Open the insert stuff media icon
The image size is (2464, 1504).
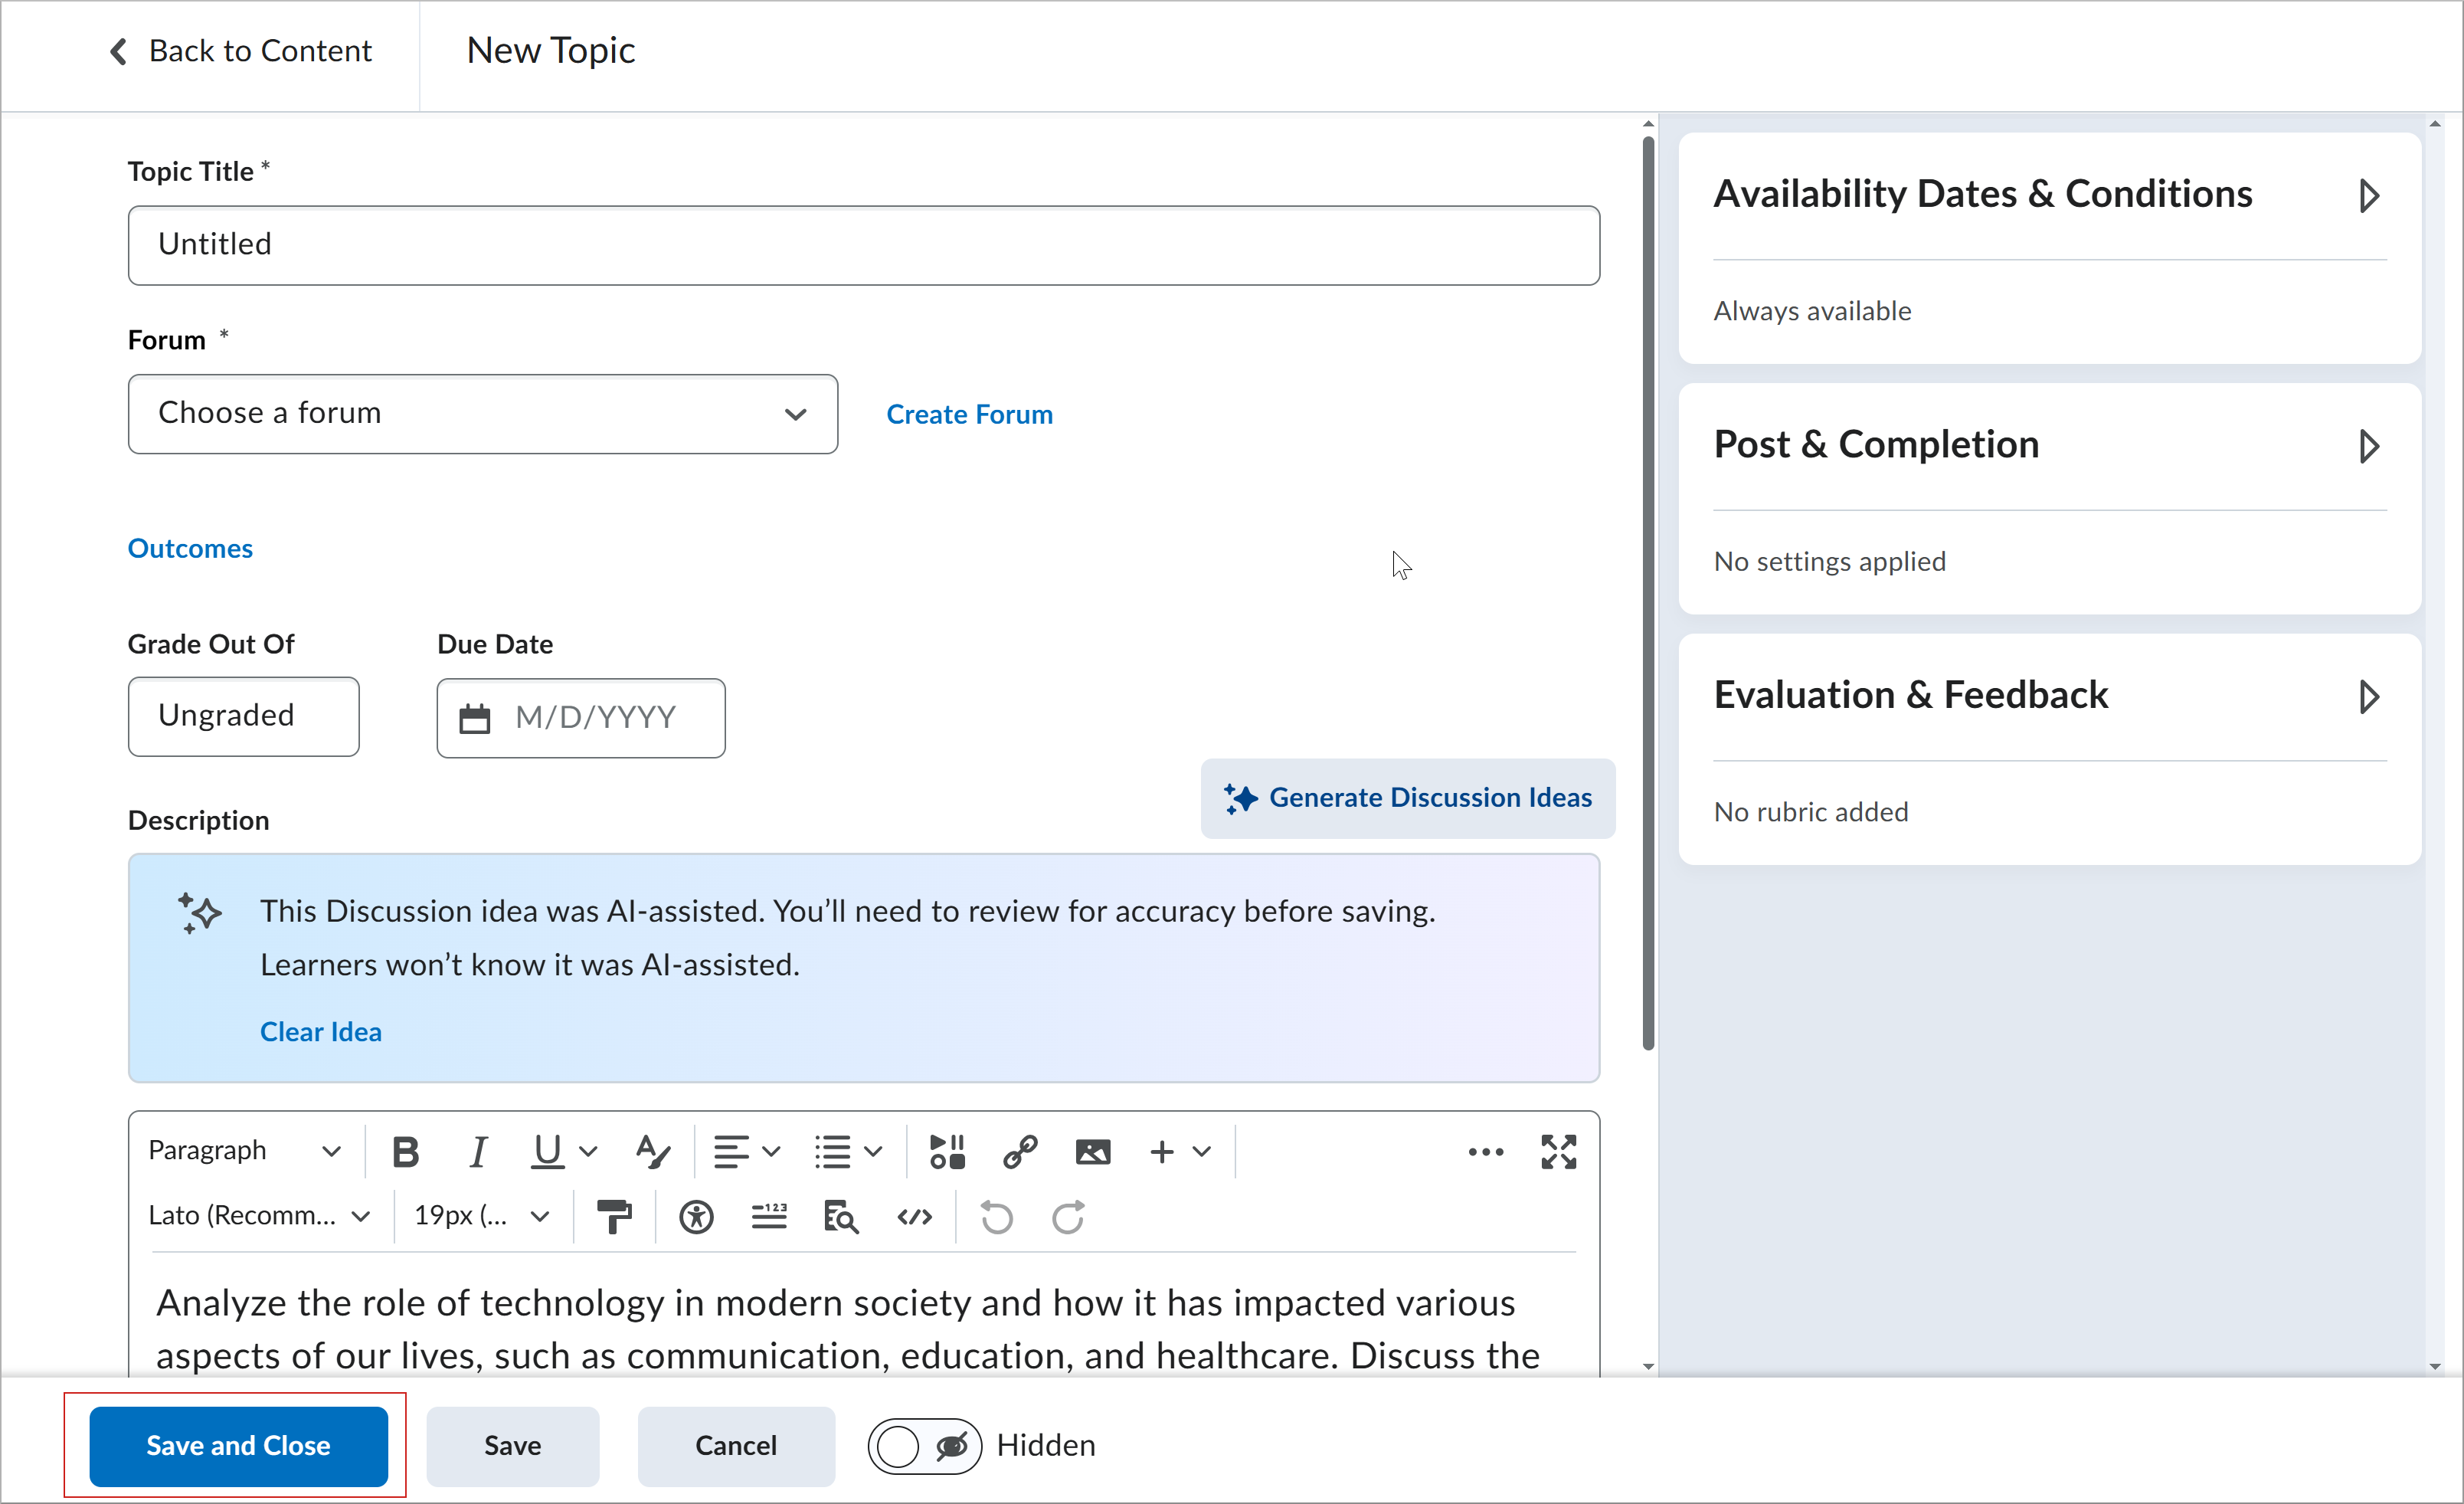(947, 1152)
